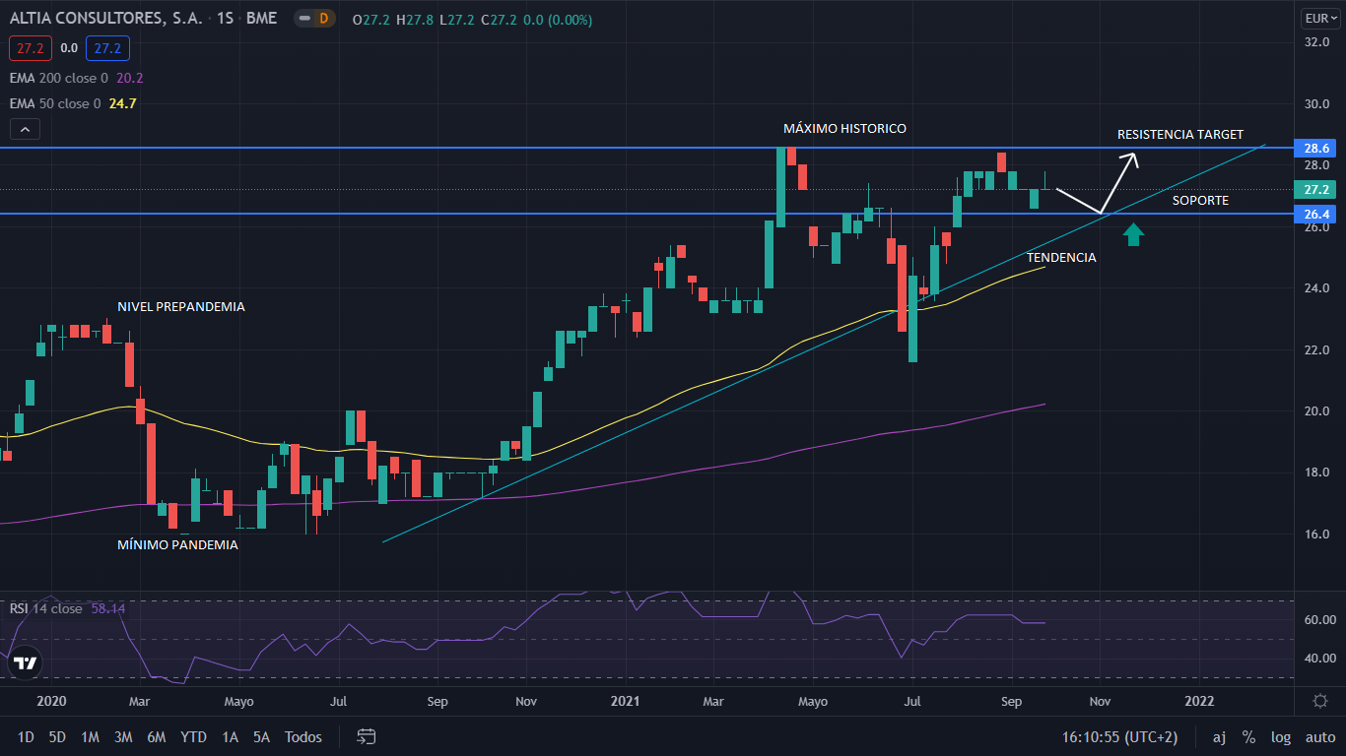The width and height of the screenshot is (1346, 756).
Task: Click the 28.6 resistance price label
Action: coord(1317,148)
